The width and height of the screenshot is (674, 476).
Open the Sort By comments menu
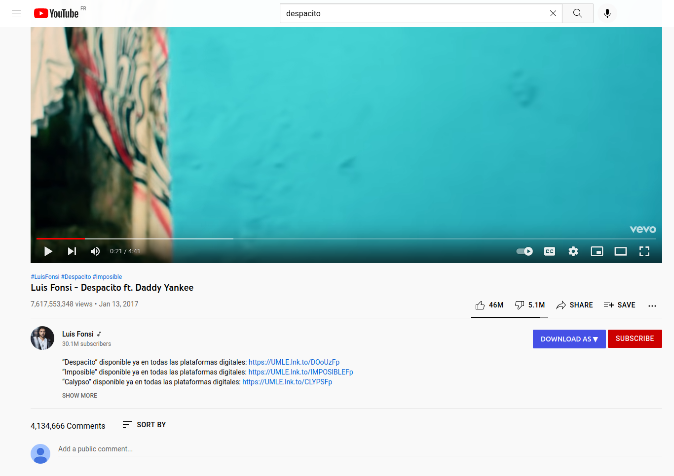pos(144,425)
